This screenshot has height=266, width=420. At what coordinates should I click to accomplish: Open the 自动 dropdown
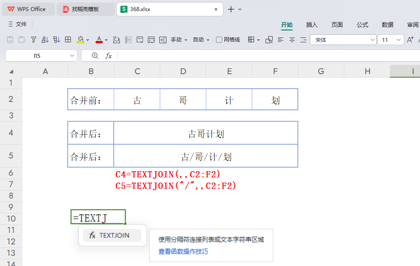pos(201,40)
